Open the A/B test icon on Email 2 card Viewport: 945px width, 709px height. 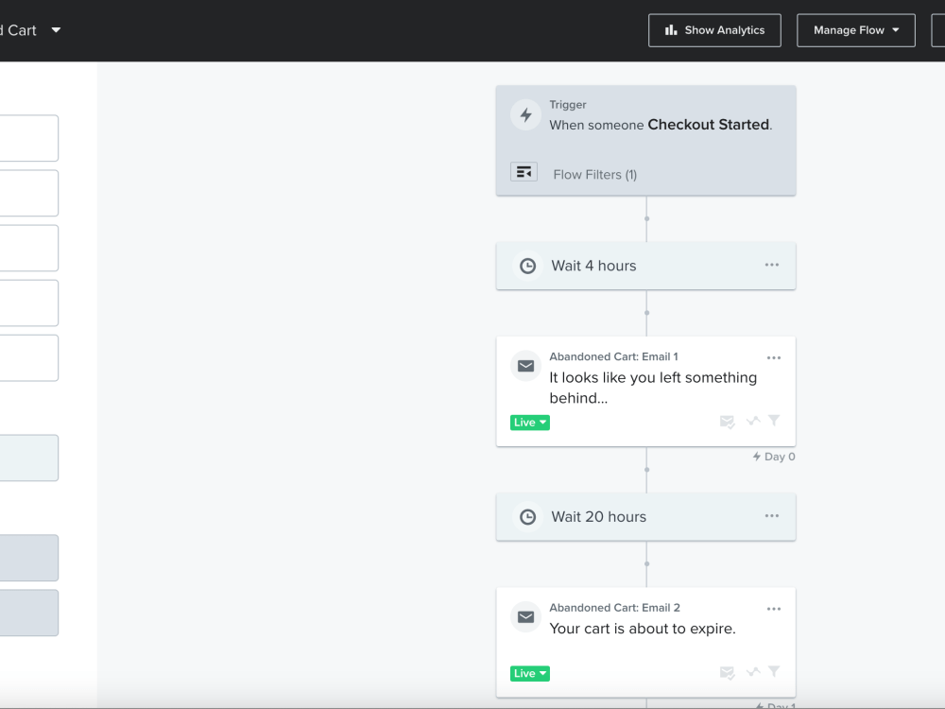751,672
